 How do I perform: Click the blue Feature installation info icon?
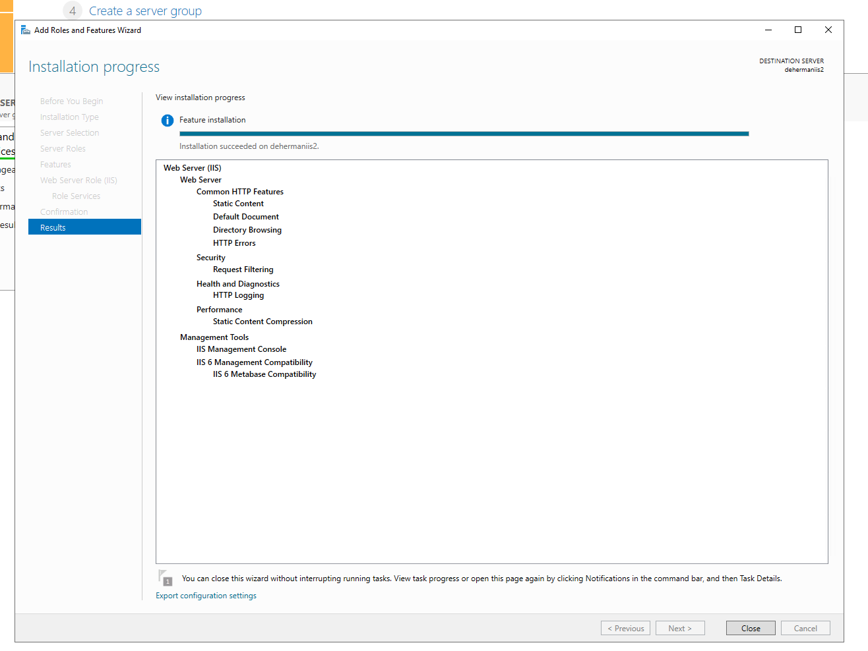pos(168,121)
